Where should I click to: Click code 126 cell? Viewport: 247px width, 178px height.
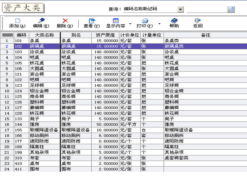[x=21, y=102]
